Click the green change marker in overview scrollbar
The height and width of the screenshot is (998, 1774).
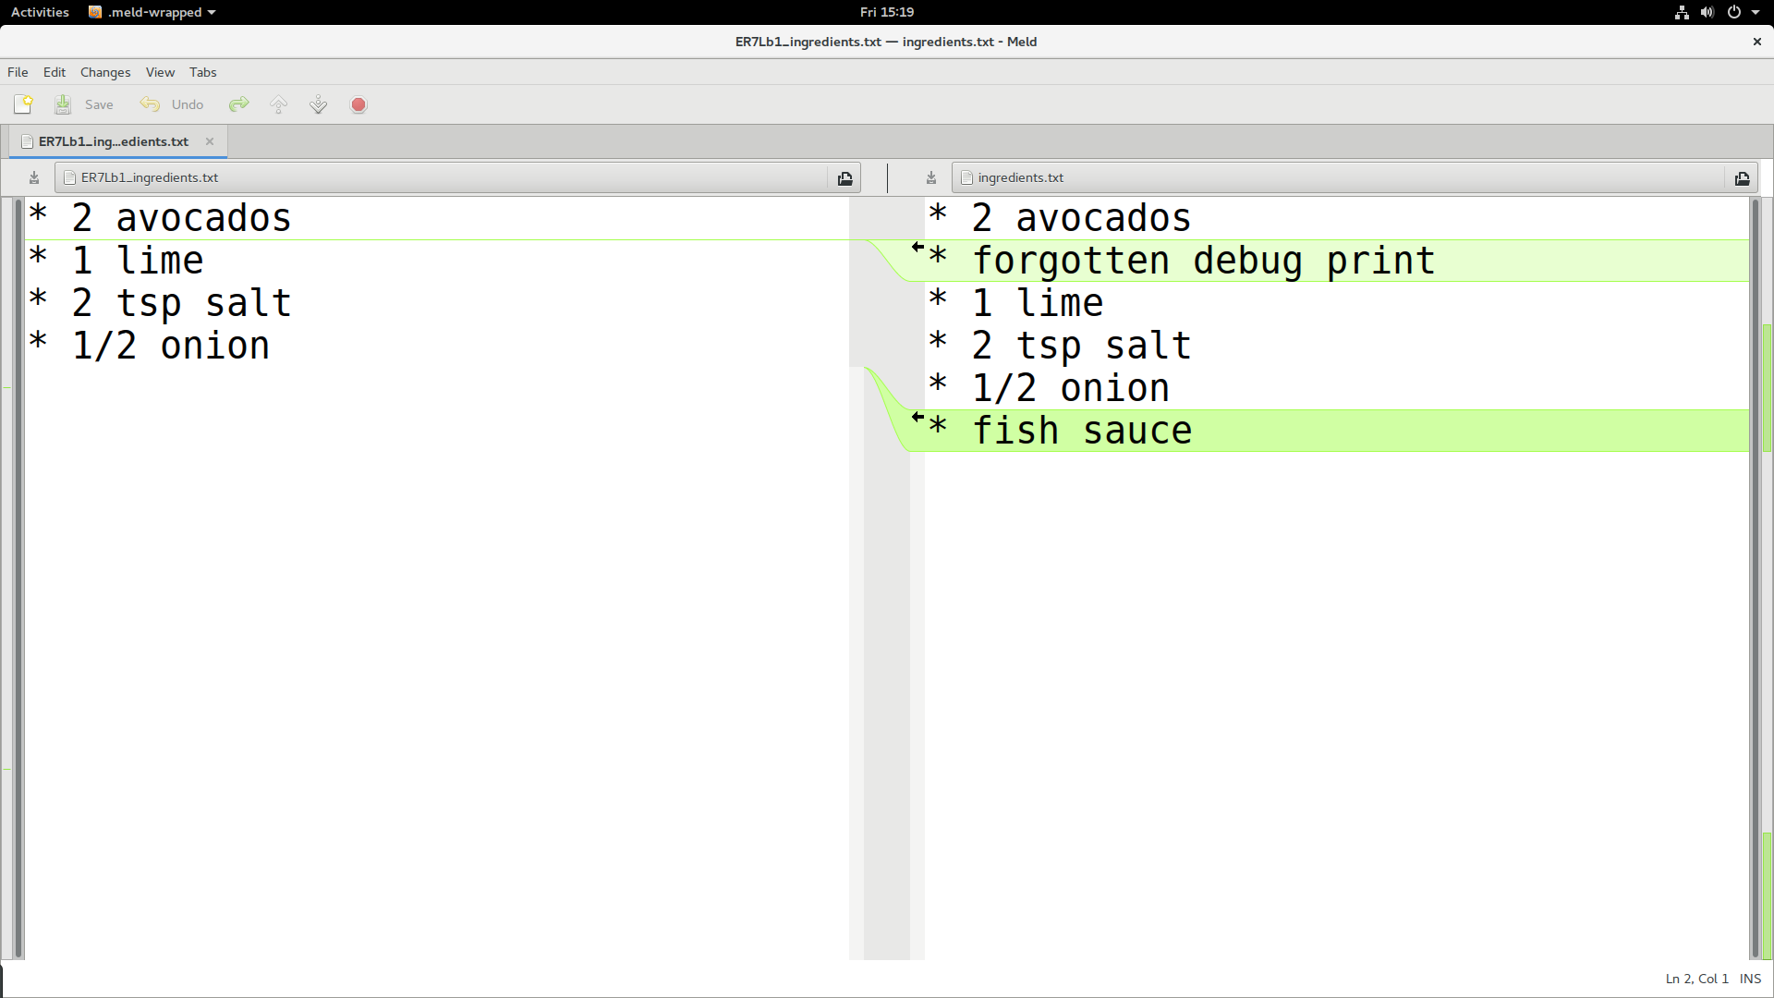coord(1766,388)
